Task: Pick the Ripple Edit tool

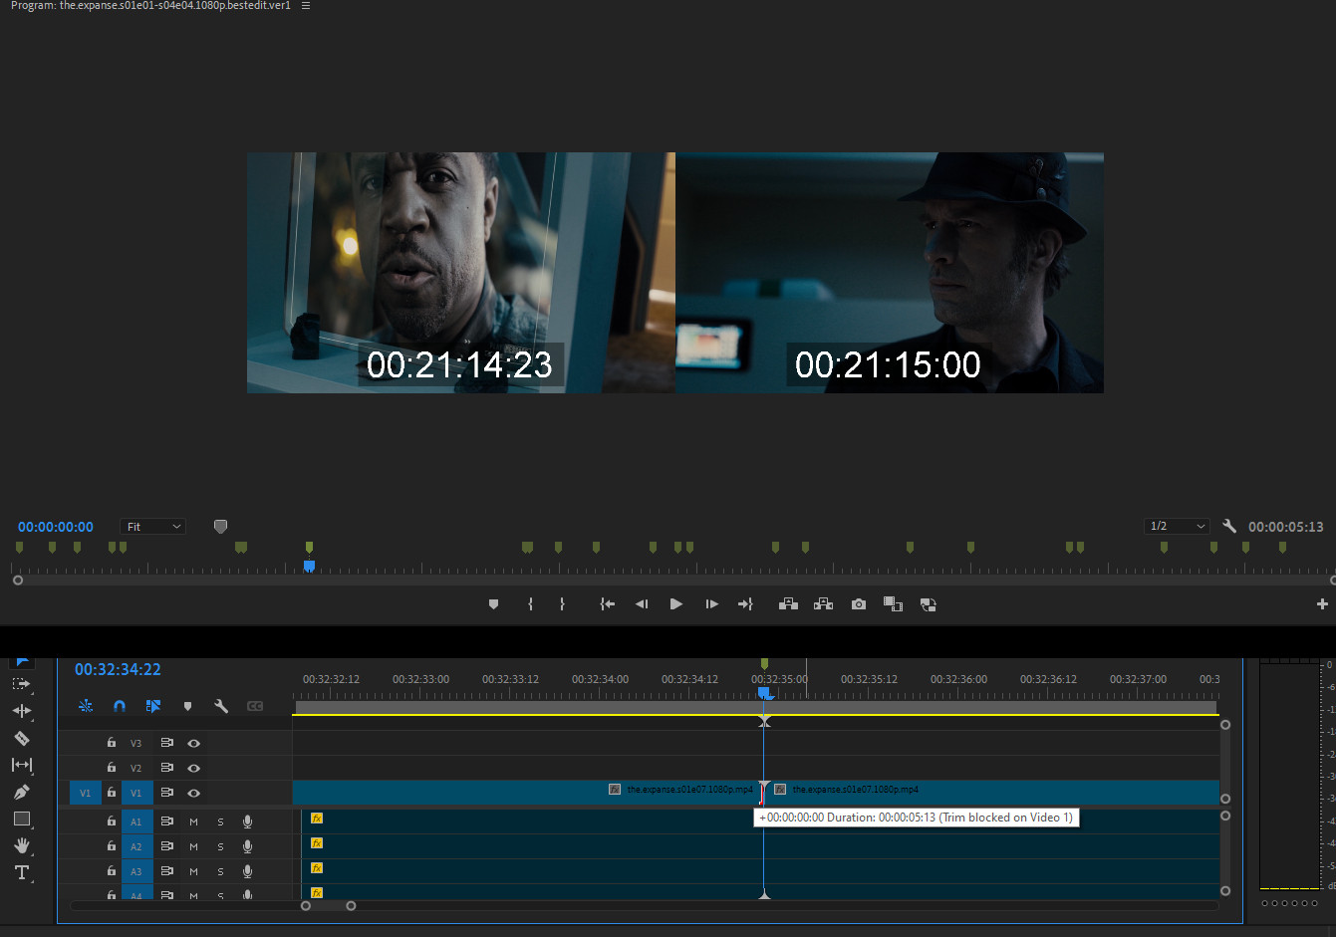Action: pyautogui.click(x=21, y=711)
